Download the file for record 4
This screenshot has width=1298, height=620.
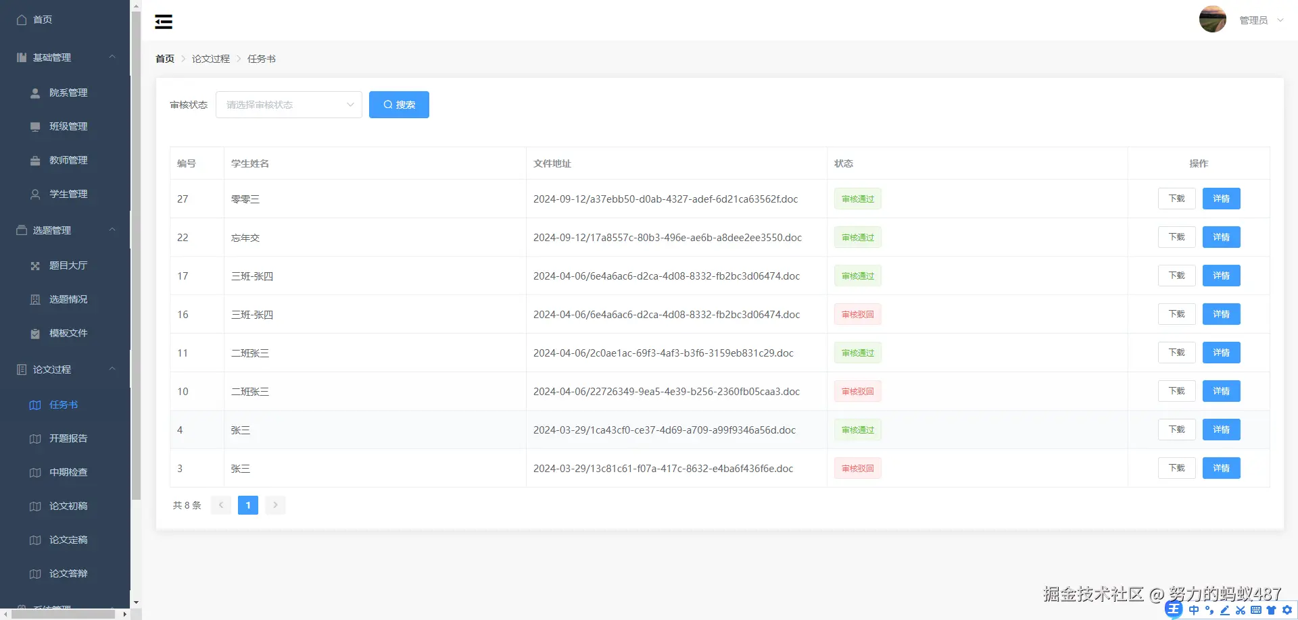1177,430
